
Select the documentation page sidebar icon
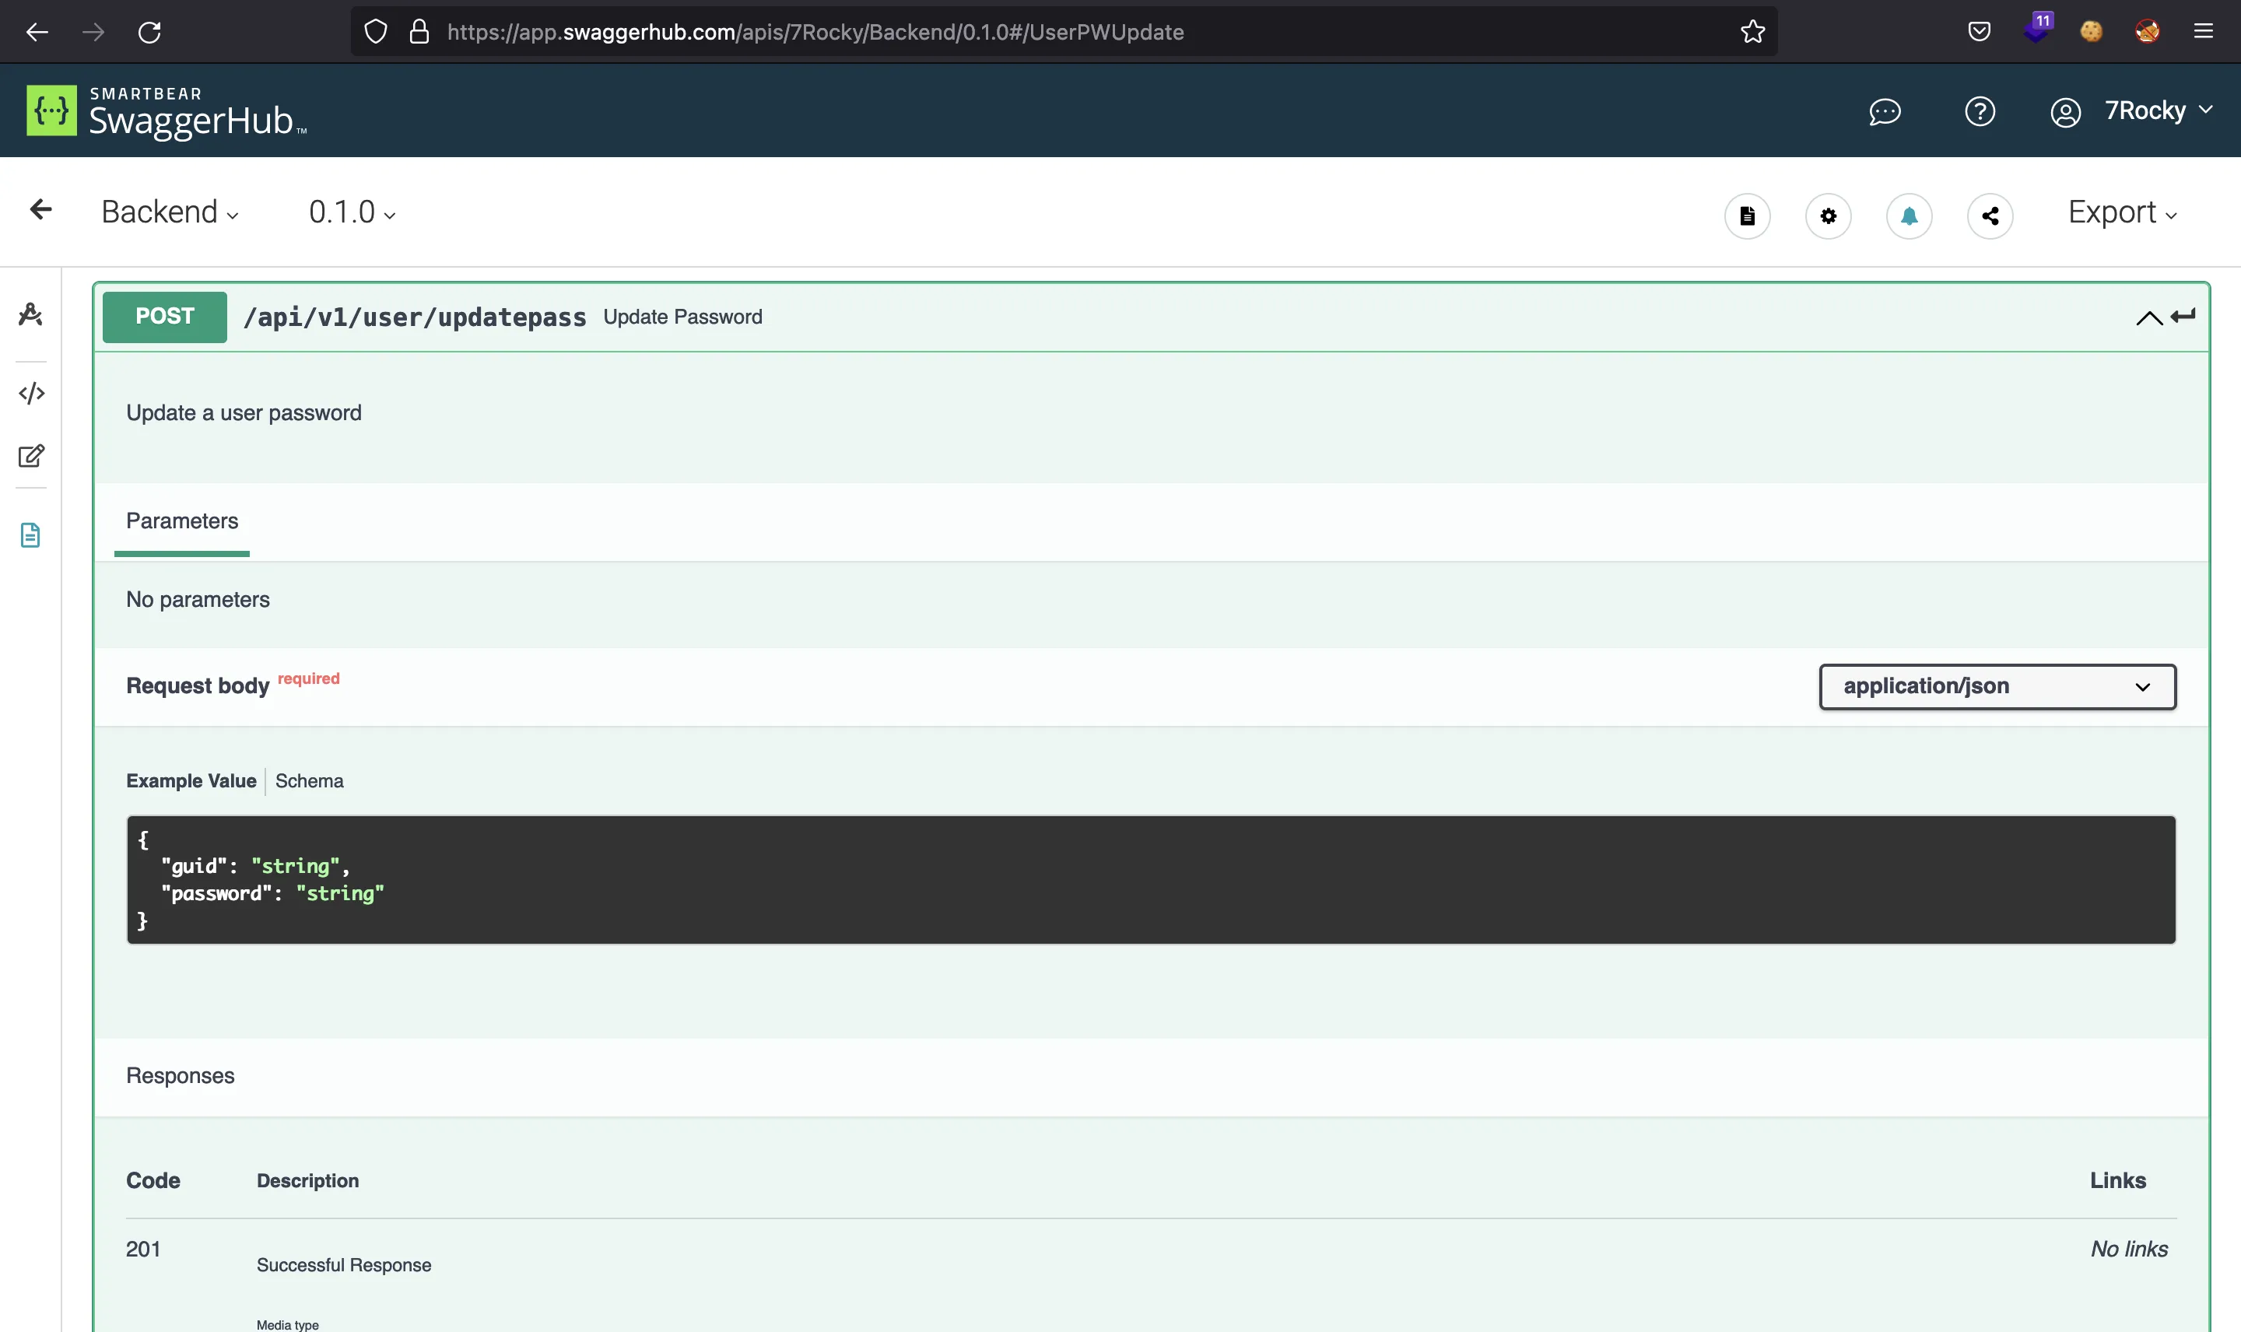click(x=30, y=535)
